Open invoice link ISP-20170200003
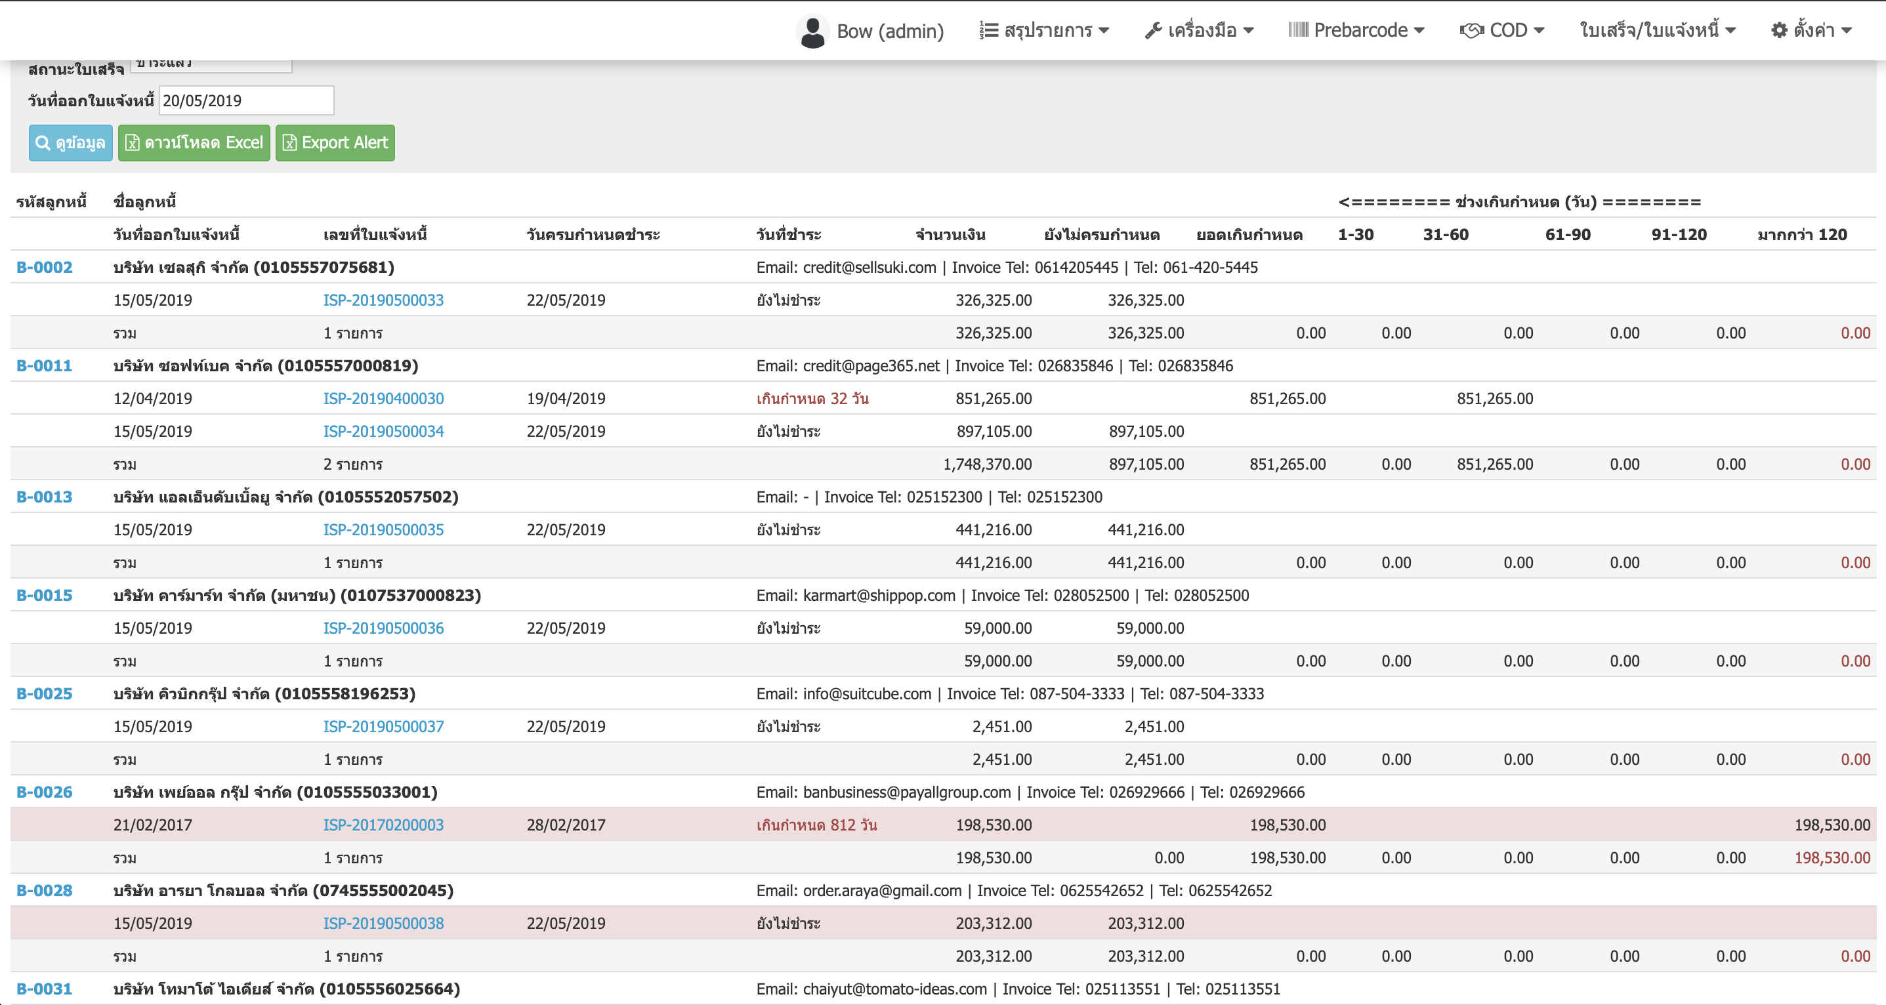1886x1005 pixels. tap(383, 825)
